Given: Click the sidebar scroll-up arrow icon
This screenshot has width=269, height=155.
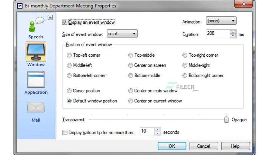Looking at the screenshot, I should pos(50,17).
